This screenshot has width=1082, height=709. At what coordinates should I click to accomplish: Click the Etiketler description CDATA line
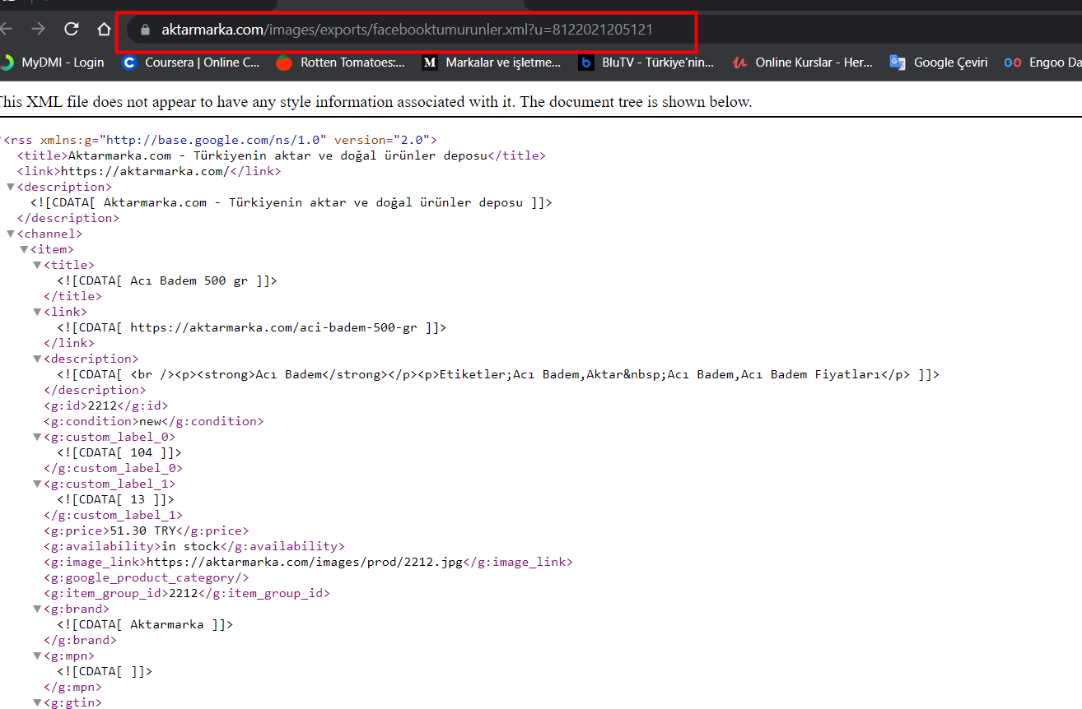click(x=498, y=374)
